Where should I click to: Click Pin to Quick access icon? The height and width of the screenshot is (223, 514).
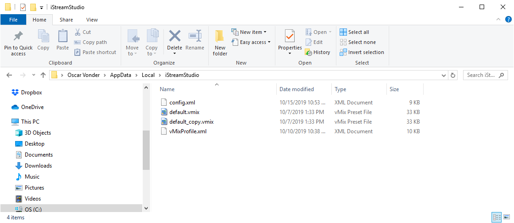[x=18, y=36]
